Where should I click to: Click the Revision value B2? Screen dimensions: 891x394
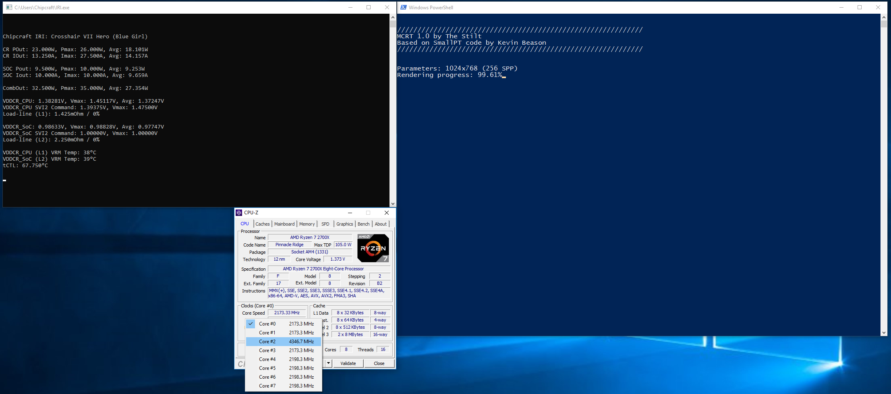click(379, 284)
